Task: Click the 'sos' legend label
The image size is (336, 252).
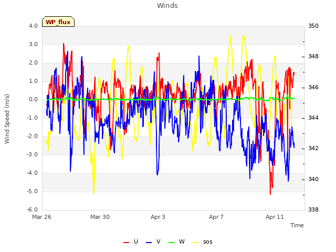Action: 208,242
